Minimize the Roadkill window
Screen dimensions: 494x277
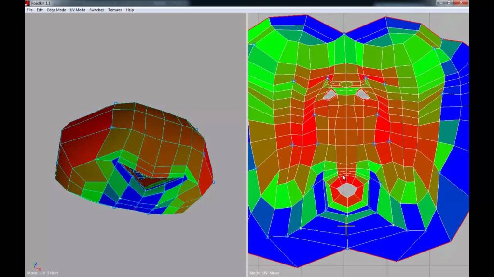click(x=441, y=3)
